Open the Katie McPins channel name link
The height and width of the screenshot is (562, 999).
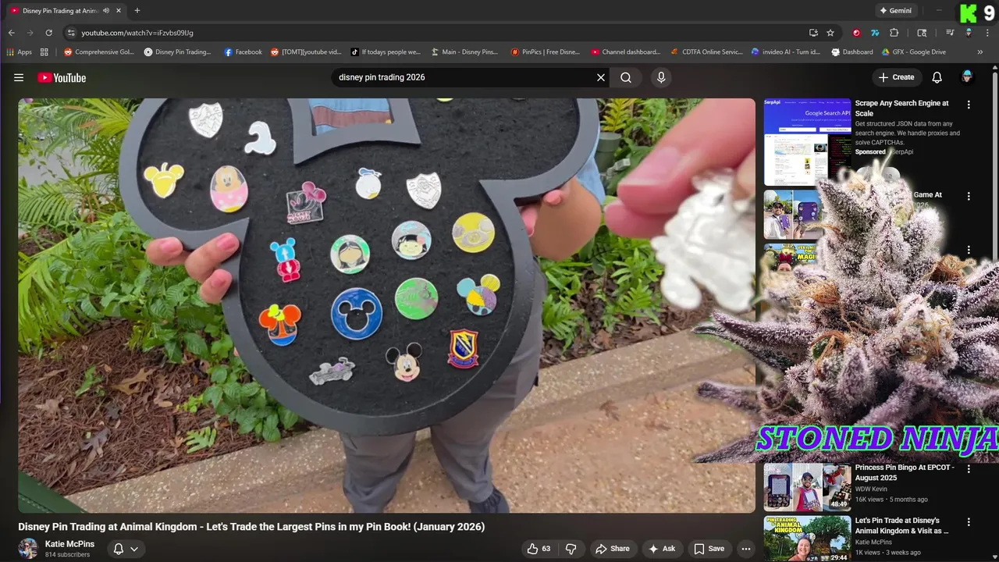tap(69, 544)
